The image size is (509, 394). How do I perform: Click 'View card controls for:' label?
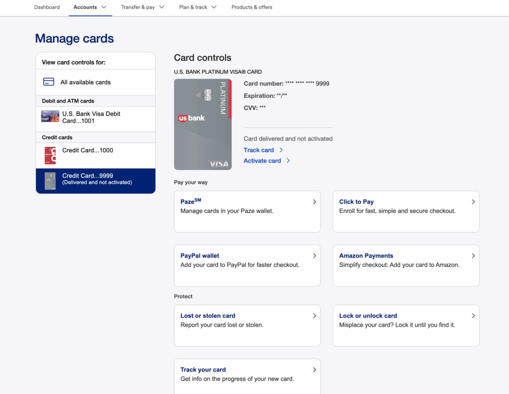pos(74,62)
